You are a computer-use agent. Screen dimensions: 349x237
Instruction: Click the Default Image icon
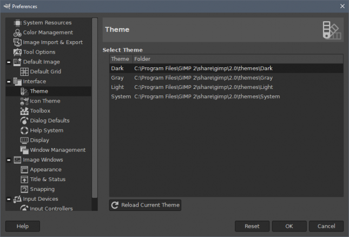(17, 62)
